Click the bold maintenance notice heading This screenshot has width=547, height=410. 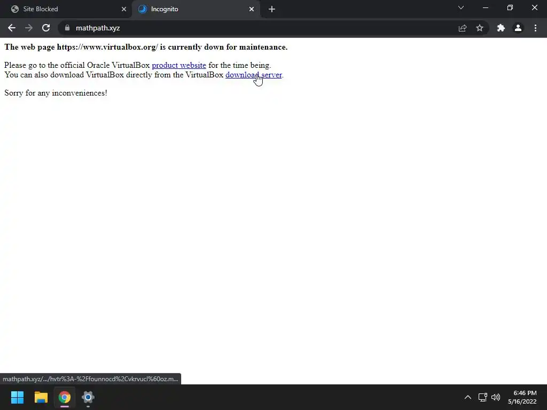pos(146,47)
